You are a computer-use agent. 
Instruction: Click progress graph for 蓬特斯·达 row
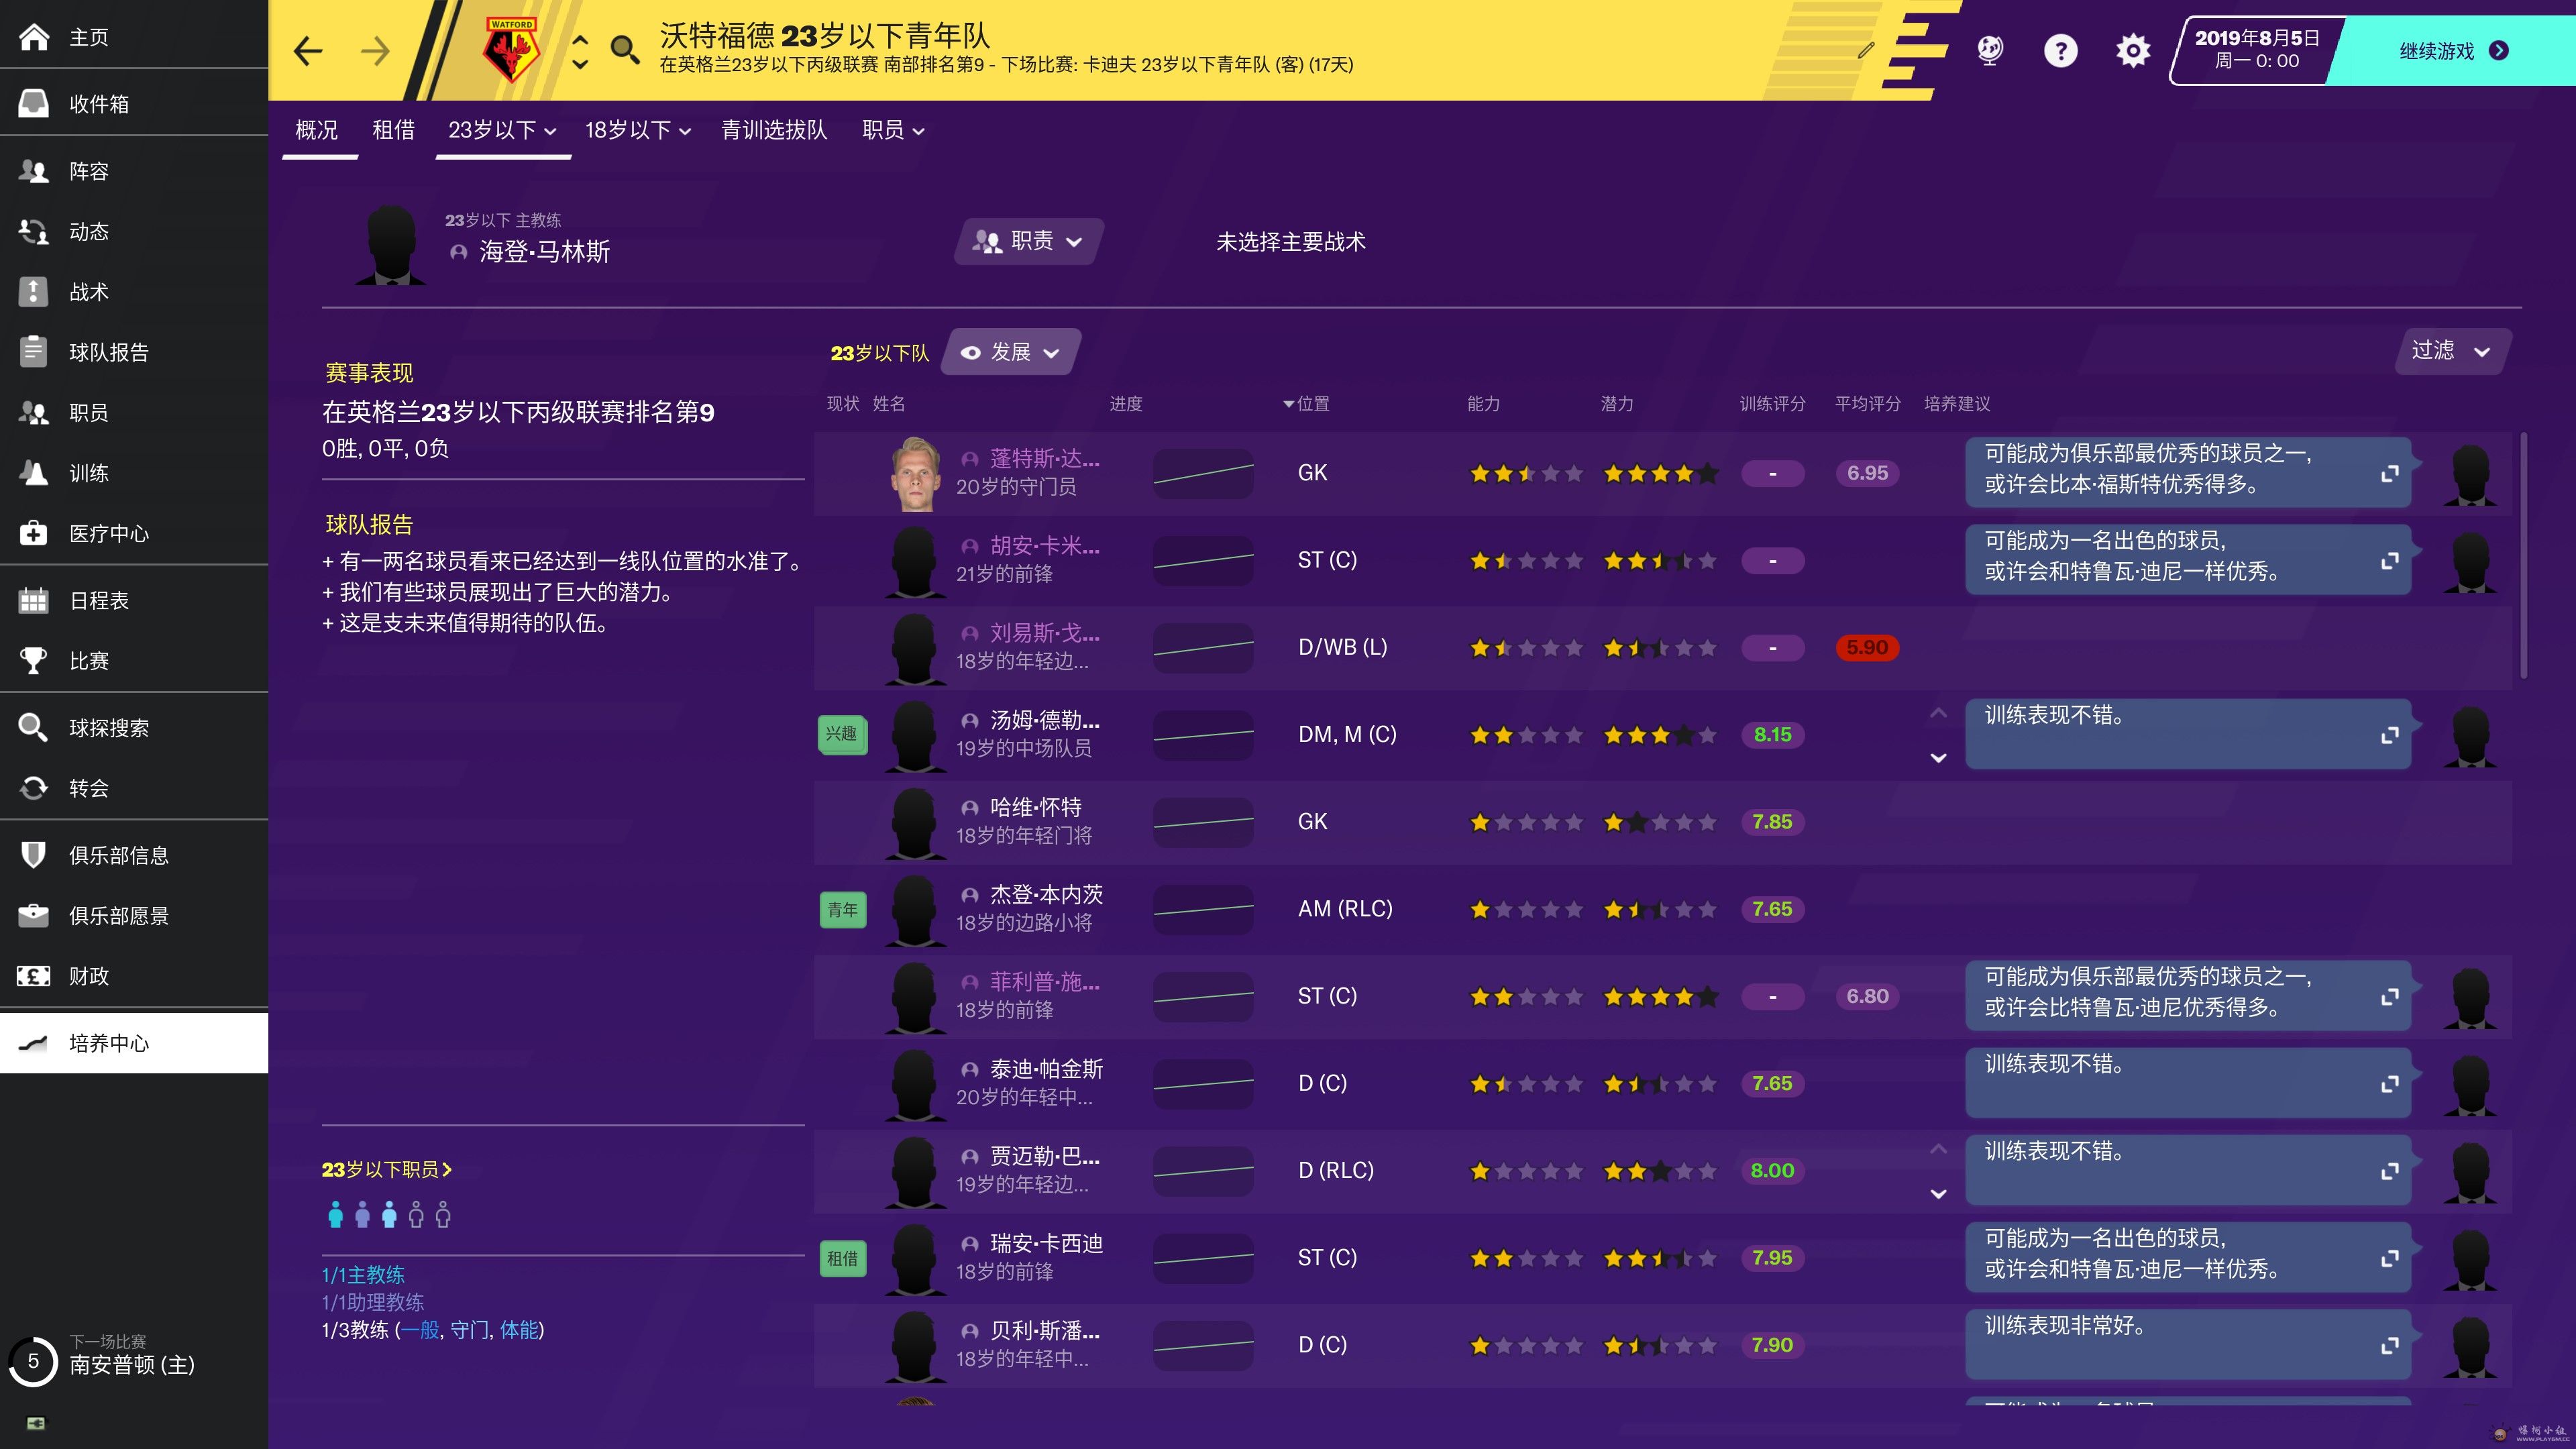point(1203,473)
